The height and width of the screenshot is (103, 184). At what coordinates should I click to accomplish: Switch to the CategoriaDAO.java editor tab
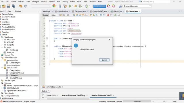[x=99, y=11]
